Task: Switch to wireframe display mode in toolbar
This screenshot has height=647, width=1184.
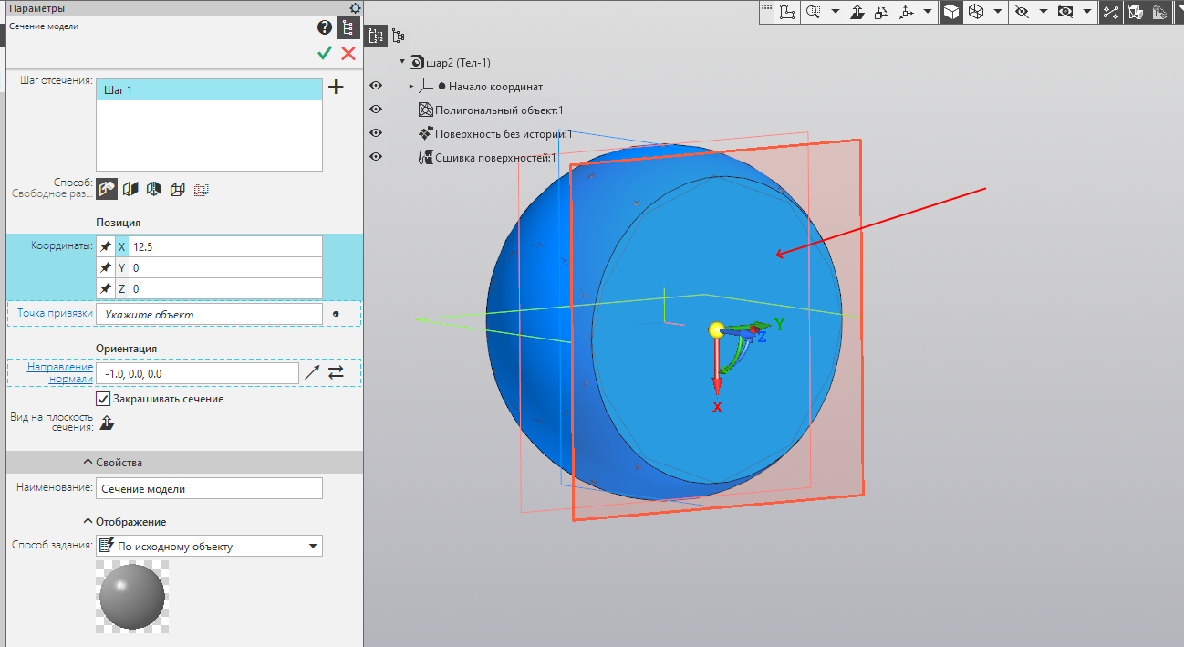Action: pyautogui.click(x=975, y=12)
